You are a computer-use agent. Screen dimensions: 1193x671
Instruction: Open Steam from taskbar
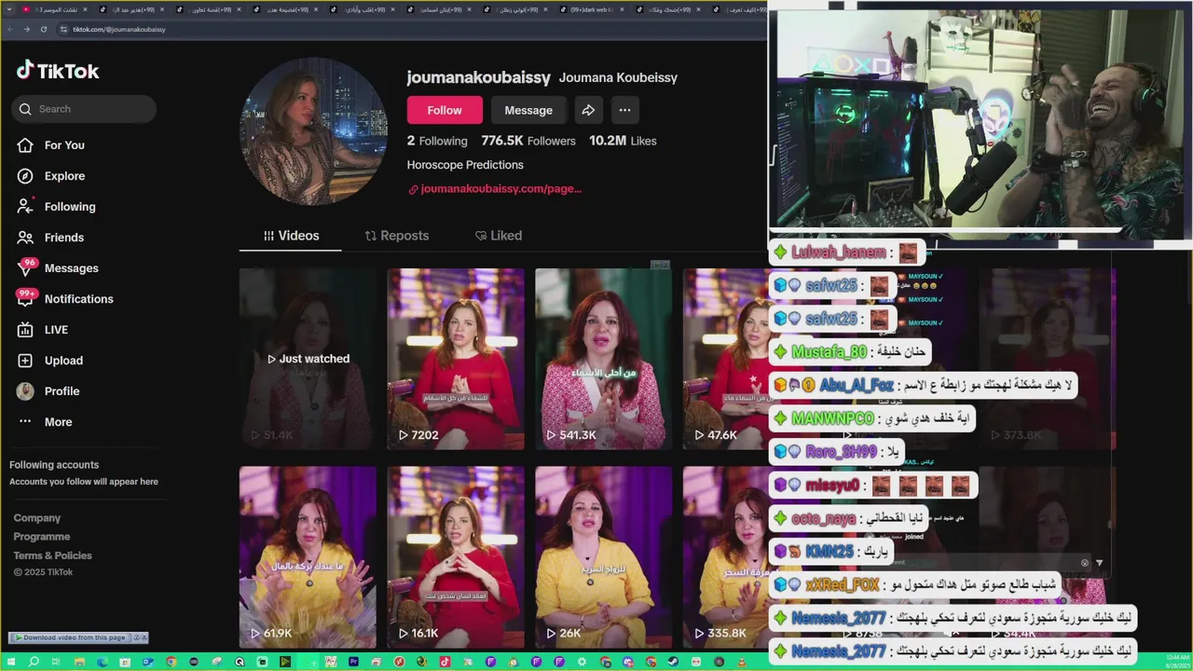(673, 662)
